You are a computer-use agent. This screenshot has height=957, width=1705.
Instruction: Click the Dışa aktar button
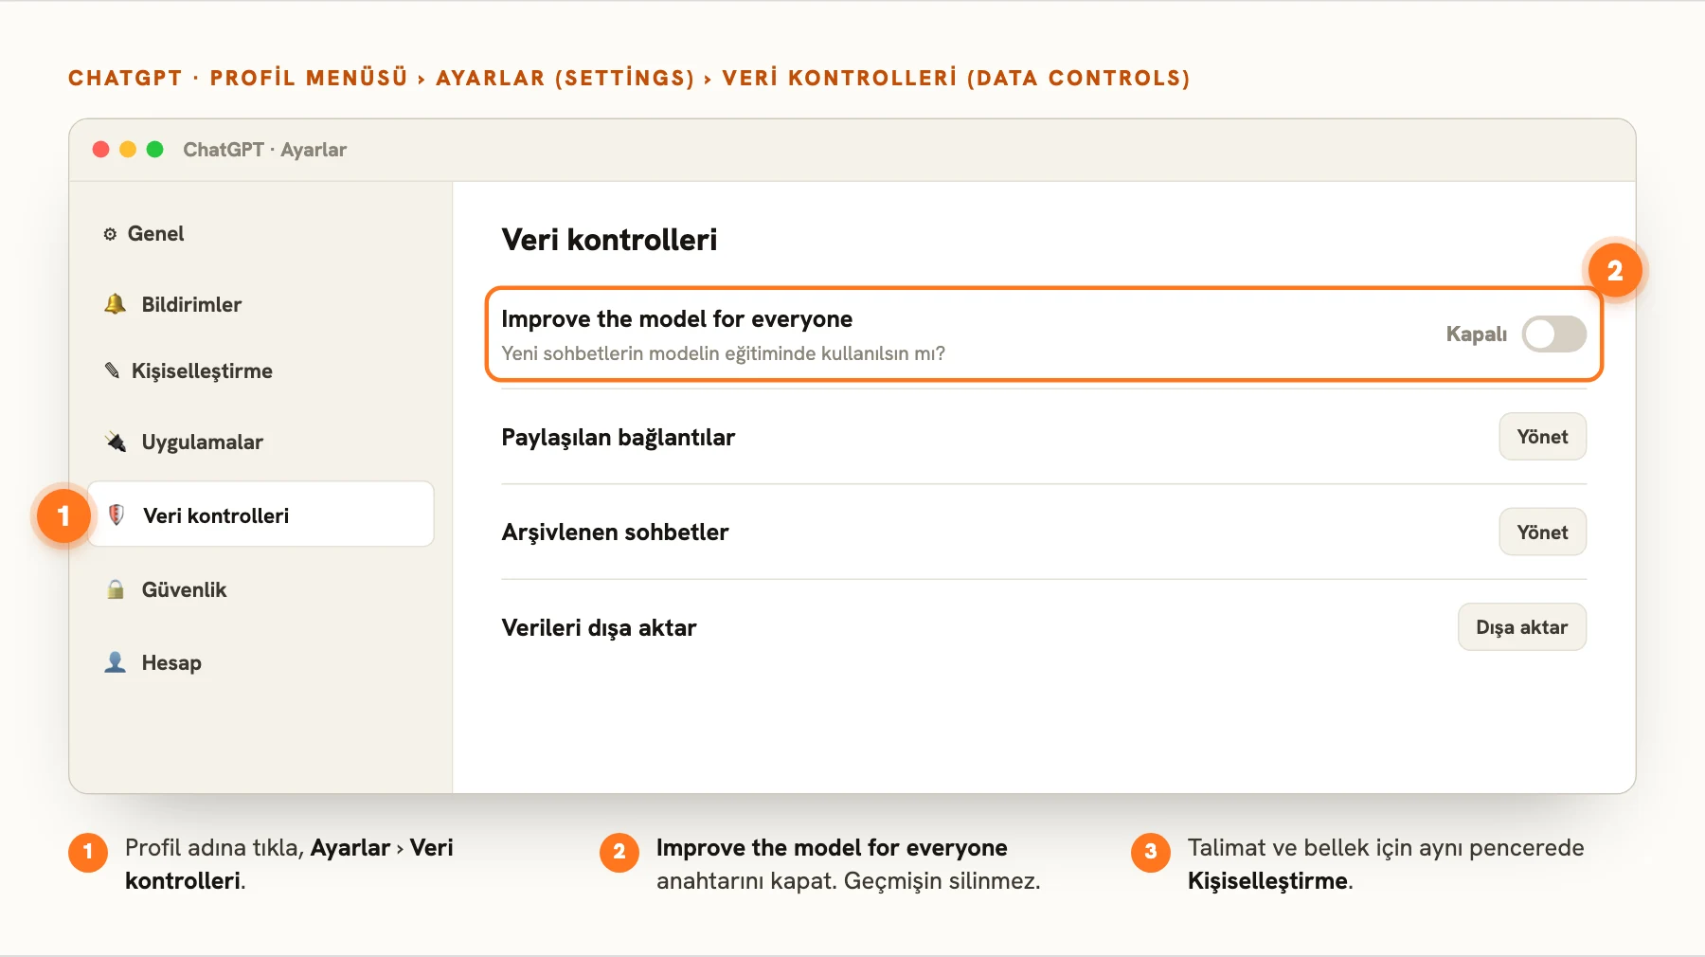(x=1521, y=627)
